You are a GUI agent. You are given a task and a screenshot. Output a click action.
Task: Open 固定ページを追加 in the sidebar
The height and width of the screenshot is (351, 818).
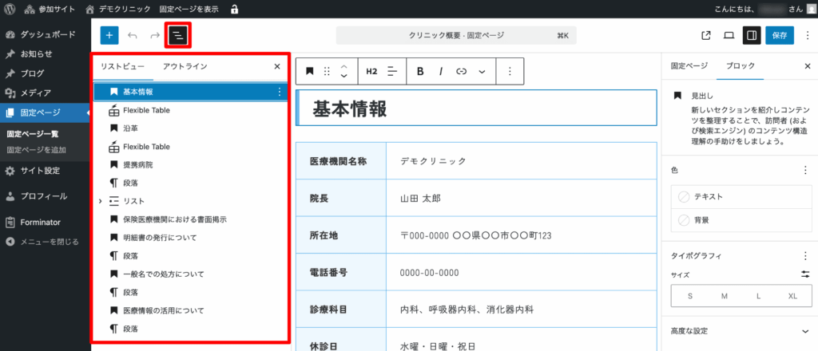pyautogui.click(x=37, y=149)
